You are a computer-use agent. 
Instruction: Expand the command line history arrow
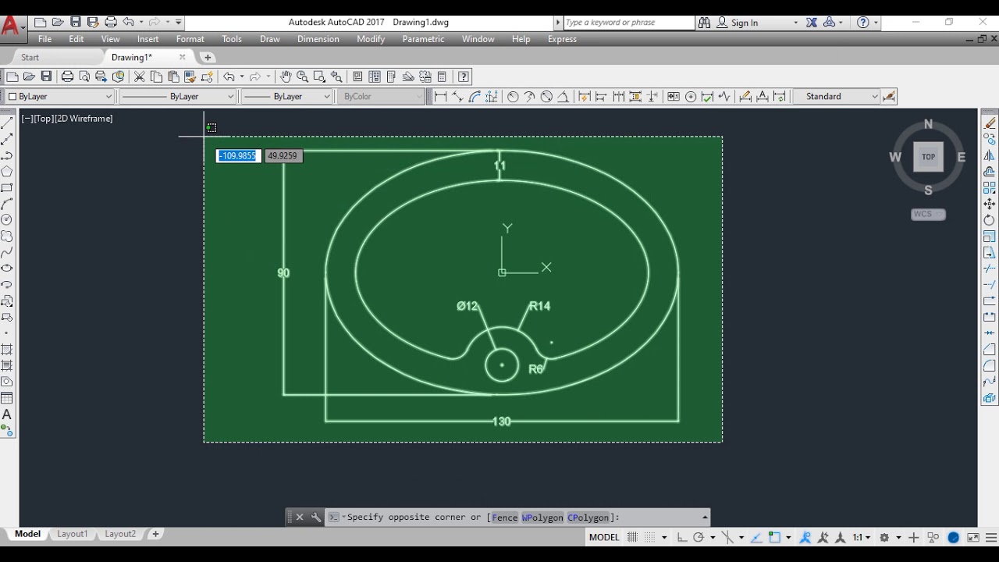point(705,517)
